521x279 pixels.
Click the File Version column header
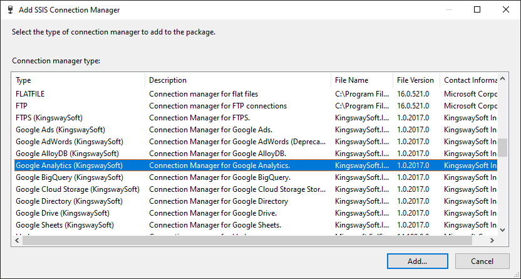(416, 80)
